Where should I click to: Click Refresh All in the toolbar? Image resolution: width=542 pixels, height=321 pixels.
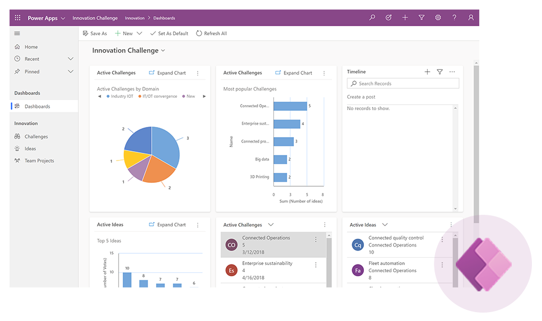coord(211,34)
